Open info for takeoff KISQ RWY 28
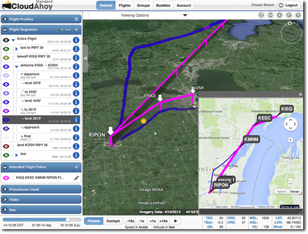Image resolution: width=308 pixels, height=234 pixels. pyautogui.click(x=76, y=57)
